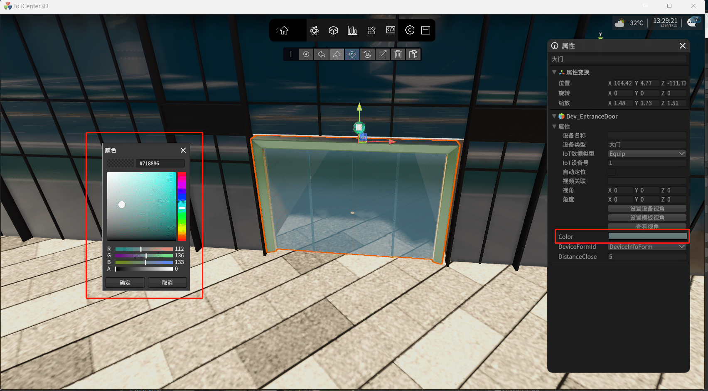
Task: Click the 缩放 X value field
Action: [622, 103]
